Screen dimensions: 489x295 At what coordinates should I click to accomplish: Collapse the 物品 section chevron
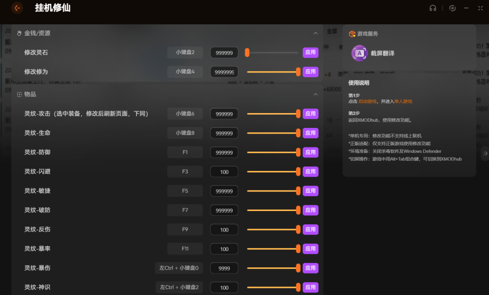pos(315,95)
